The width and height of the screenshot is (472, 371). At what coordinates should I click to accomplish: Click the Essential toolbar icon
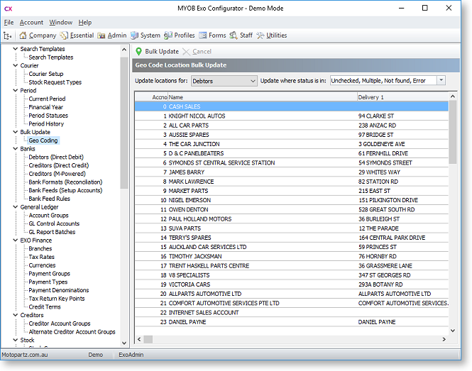point(65,35)
